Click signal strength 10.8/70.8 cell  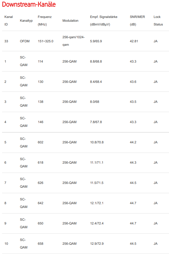pyautogui.click(x=97, y=142)
